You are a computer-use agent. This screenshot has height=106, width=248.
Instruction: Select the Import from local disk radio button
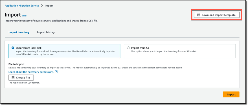click(x=13, y=48)
